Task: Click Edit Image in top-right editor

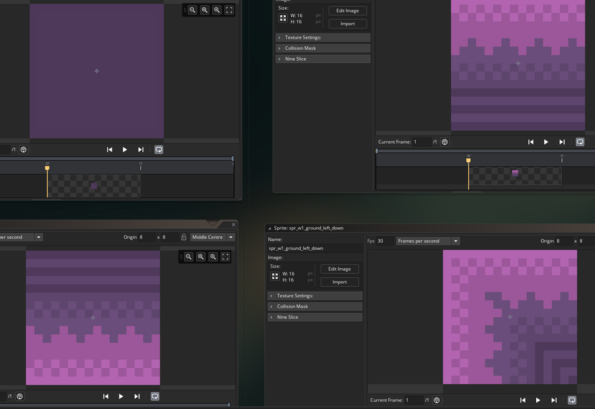Action: pos(348,11)
